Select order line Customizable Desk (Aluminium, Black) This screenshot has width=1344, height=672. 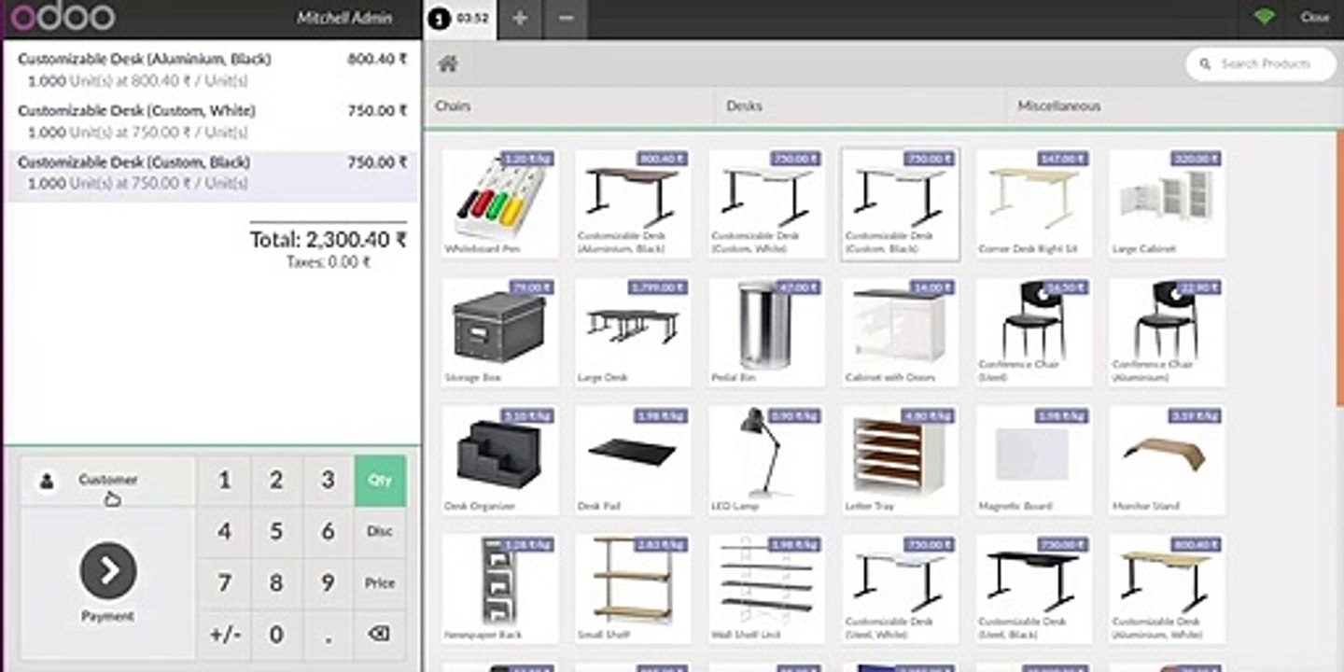coord(212,69)
